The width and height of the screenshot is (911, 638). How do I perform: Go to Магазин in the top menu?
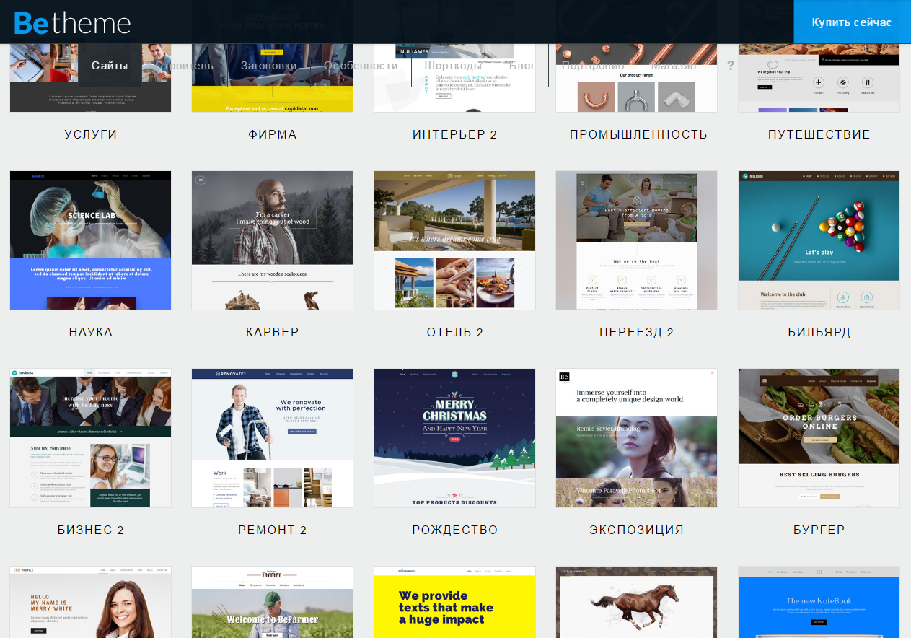(674, 66)
